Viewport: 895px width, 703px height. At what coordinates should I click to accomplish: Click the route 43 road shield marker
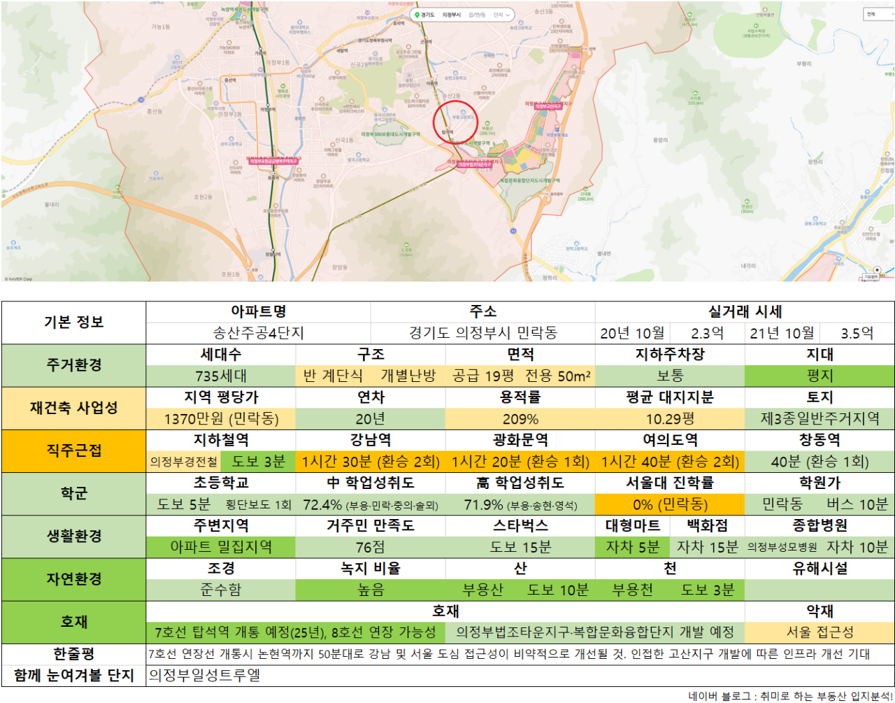point(513,231)
